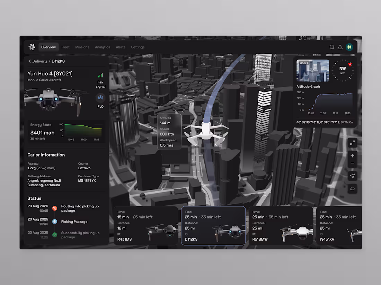This screenshot has height=285, width=381.
Task: Select the R431MS drone card
Action: coord(146,225)
